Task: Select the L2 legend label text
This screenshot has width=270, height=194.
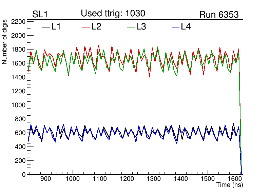Action: [96, 27]
